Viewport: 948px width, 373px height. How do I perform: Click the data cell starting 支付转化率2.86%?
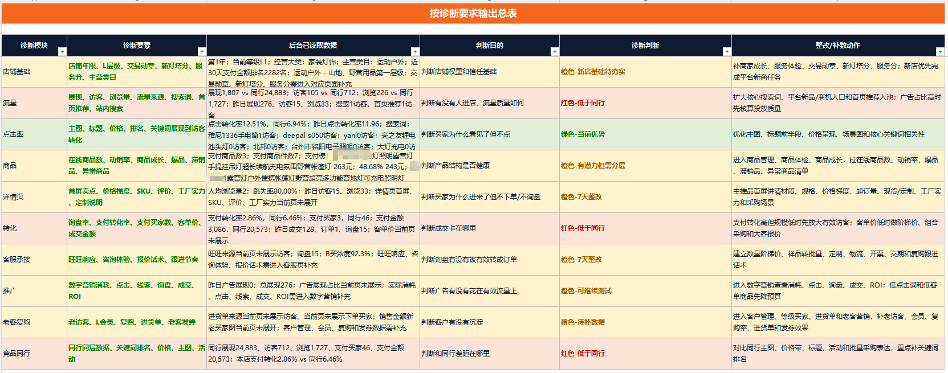click(313, 228)
